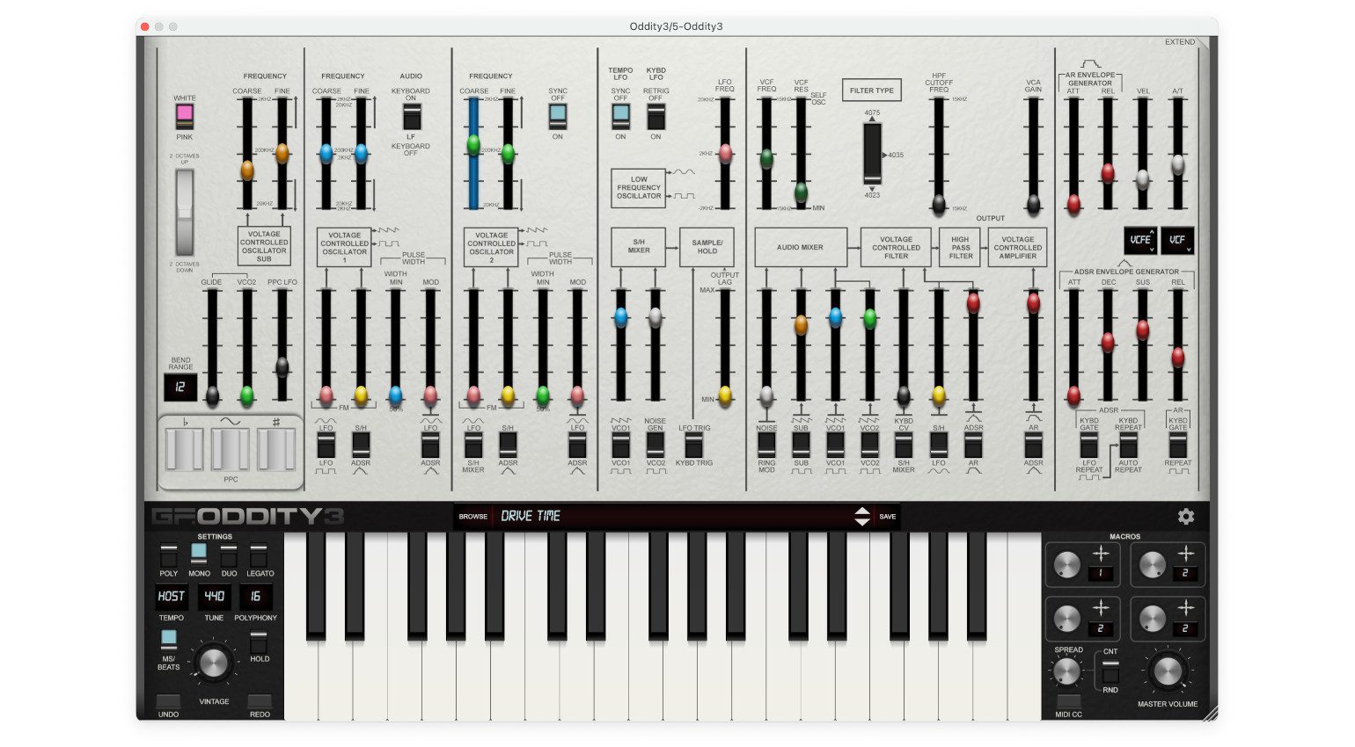Tap the PPC vibrato wave pad
Screen dimensions: 1355x747
[x=230, y=449]
